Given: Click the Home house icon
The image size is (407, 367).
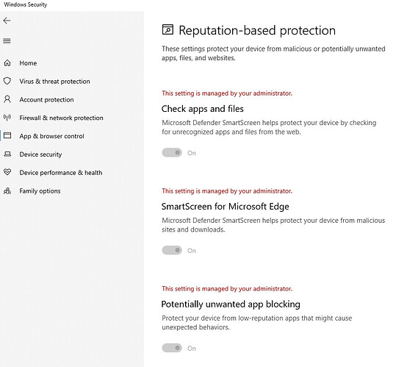Looking at the screenshot, I should pos(7,63).
